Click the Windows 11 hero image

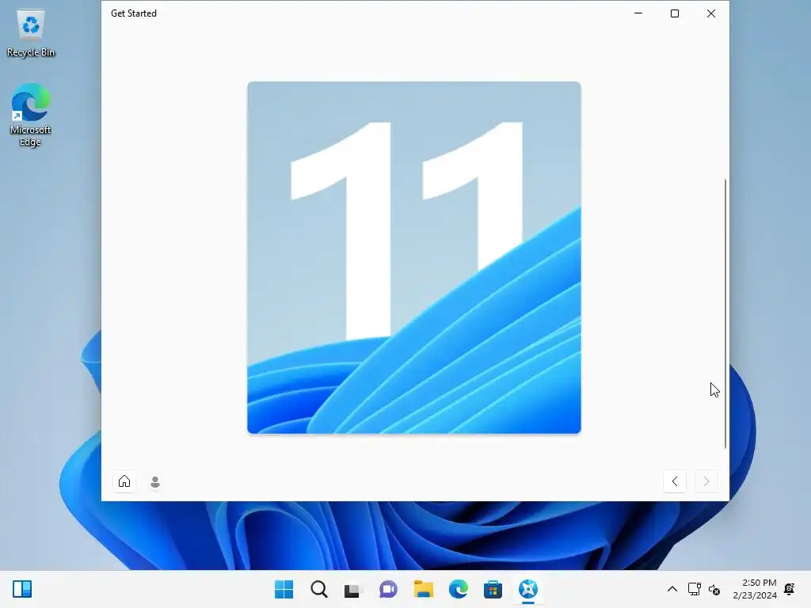413,257
